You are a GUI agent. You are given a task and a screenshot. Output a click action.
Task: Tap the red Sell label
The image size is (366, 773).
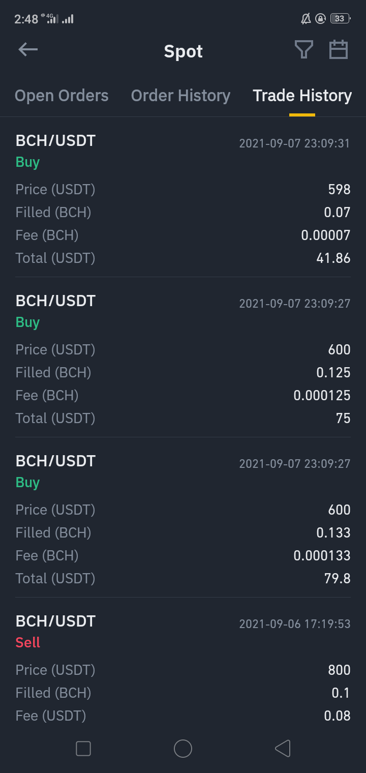(28, 643)
